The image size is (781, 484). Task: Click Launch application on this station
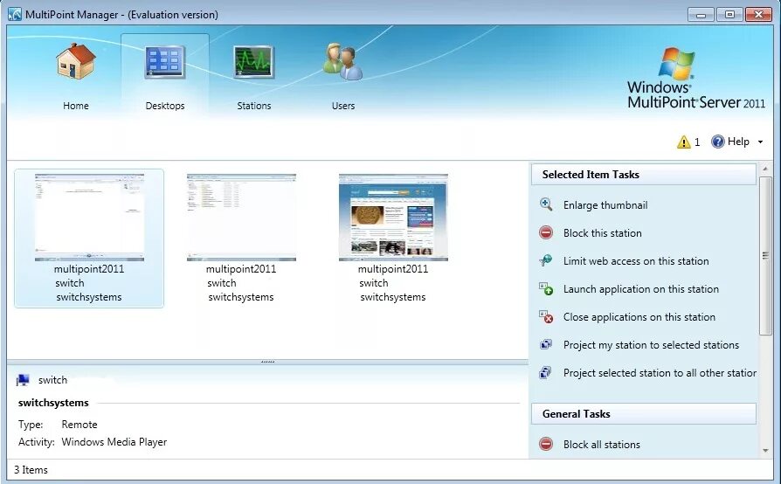point(641,289)
